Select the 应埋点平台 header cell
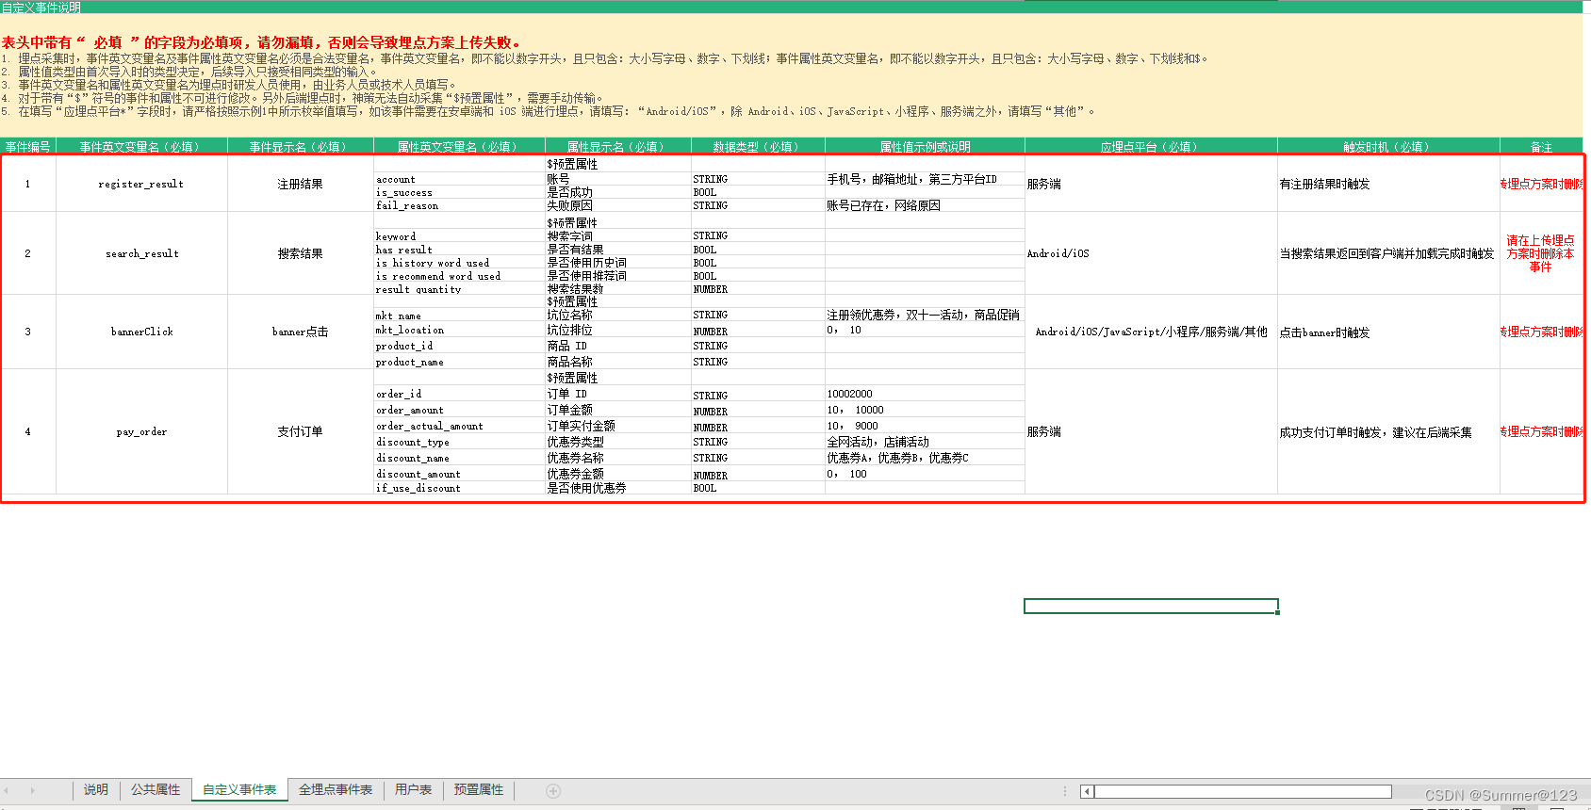This screenshot has width=1591, height=810. (x=1151, y=146)
